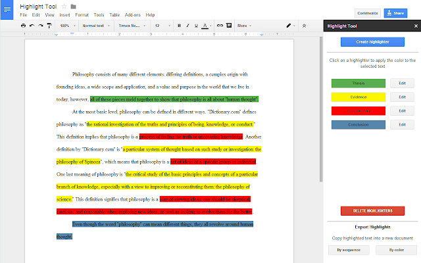Click the Comments button
Image resolution: width=421 pixels, height=263 pixels.
point(367,13)
